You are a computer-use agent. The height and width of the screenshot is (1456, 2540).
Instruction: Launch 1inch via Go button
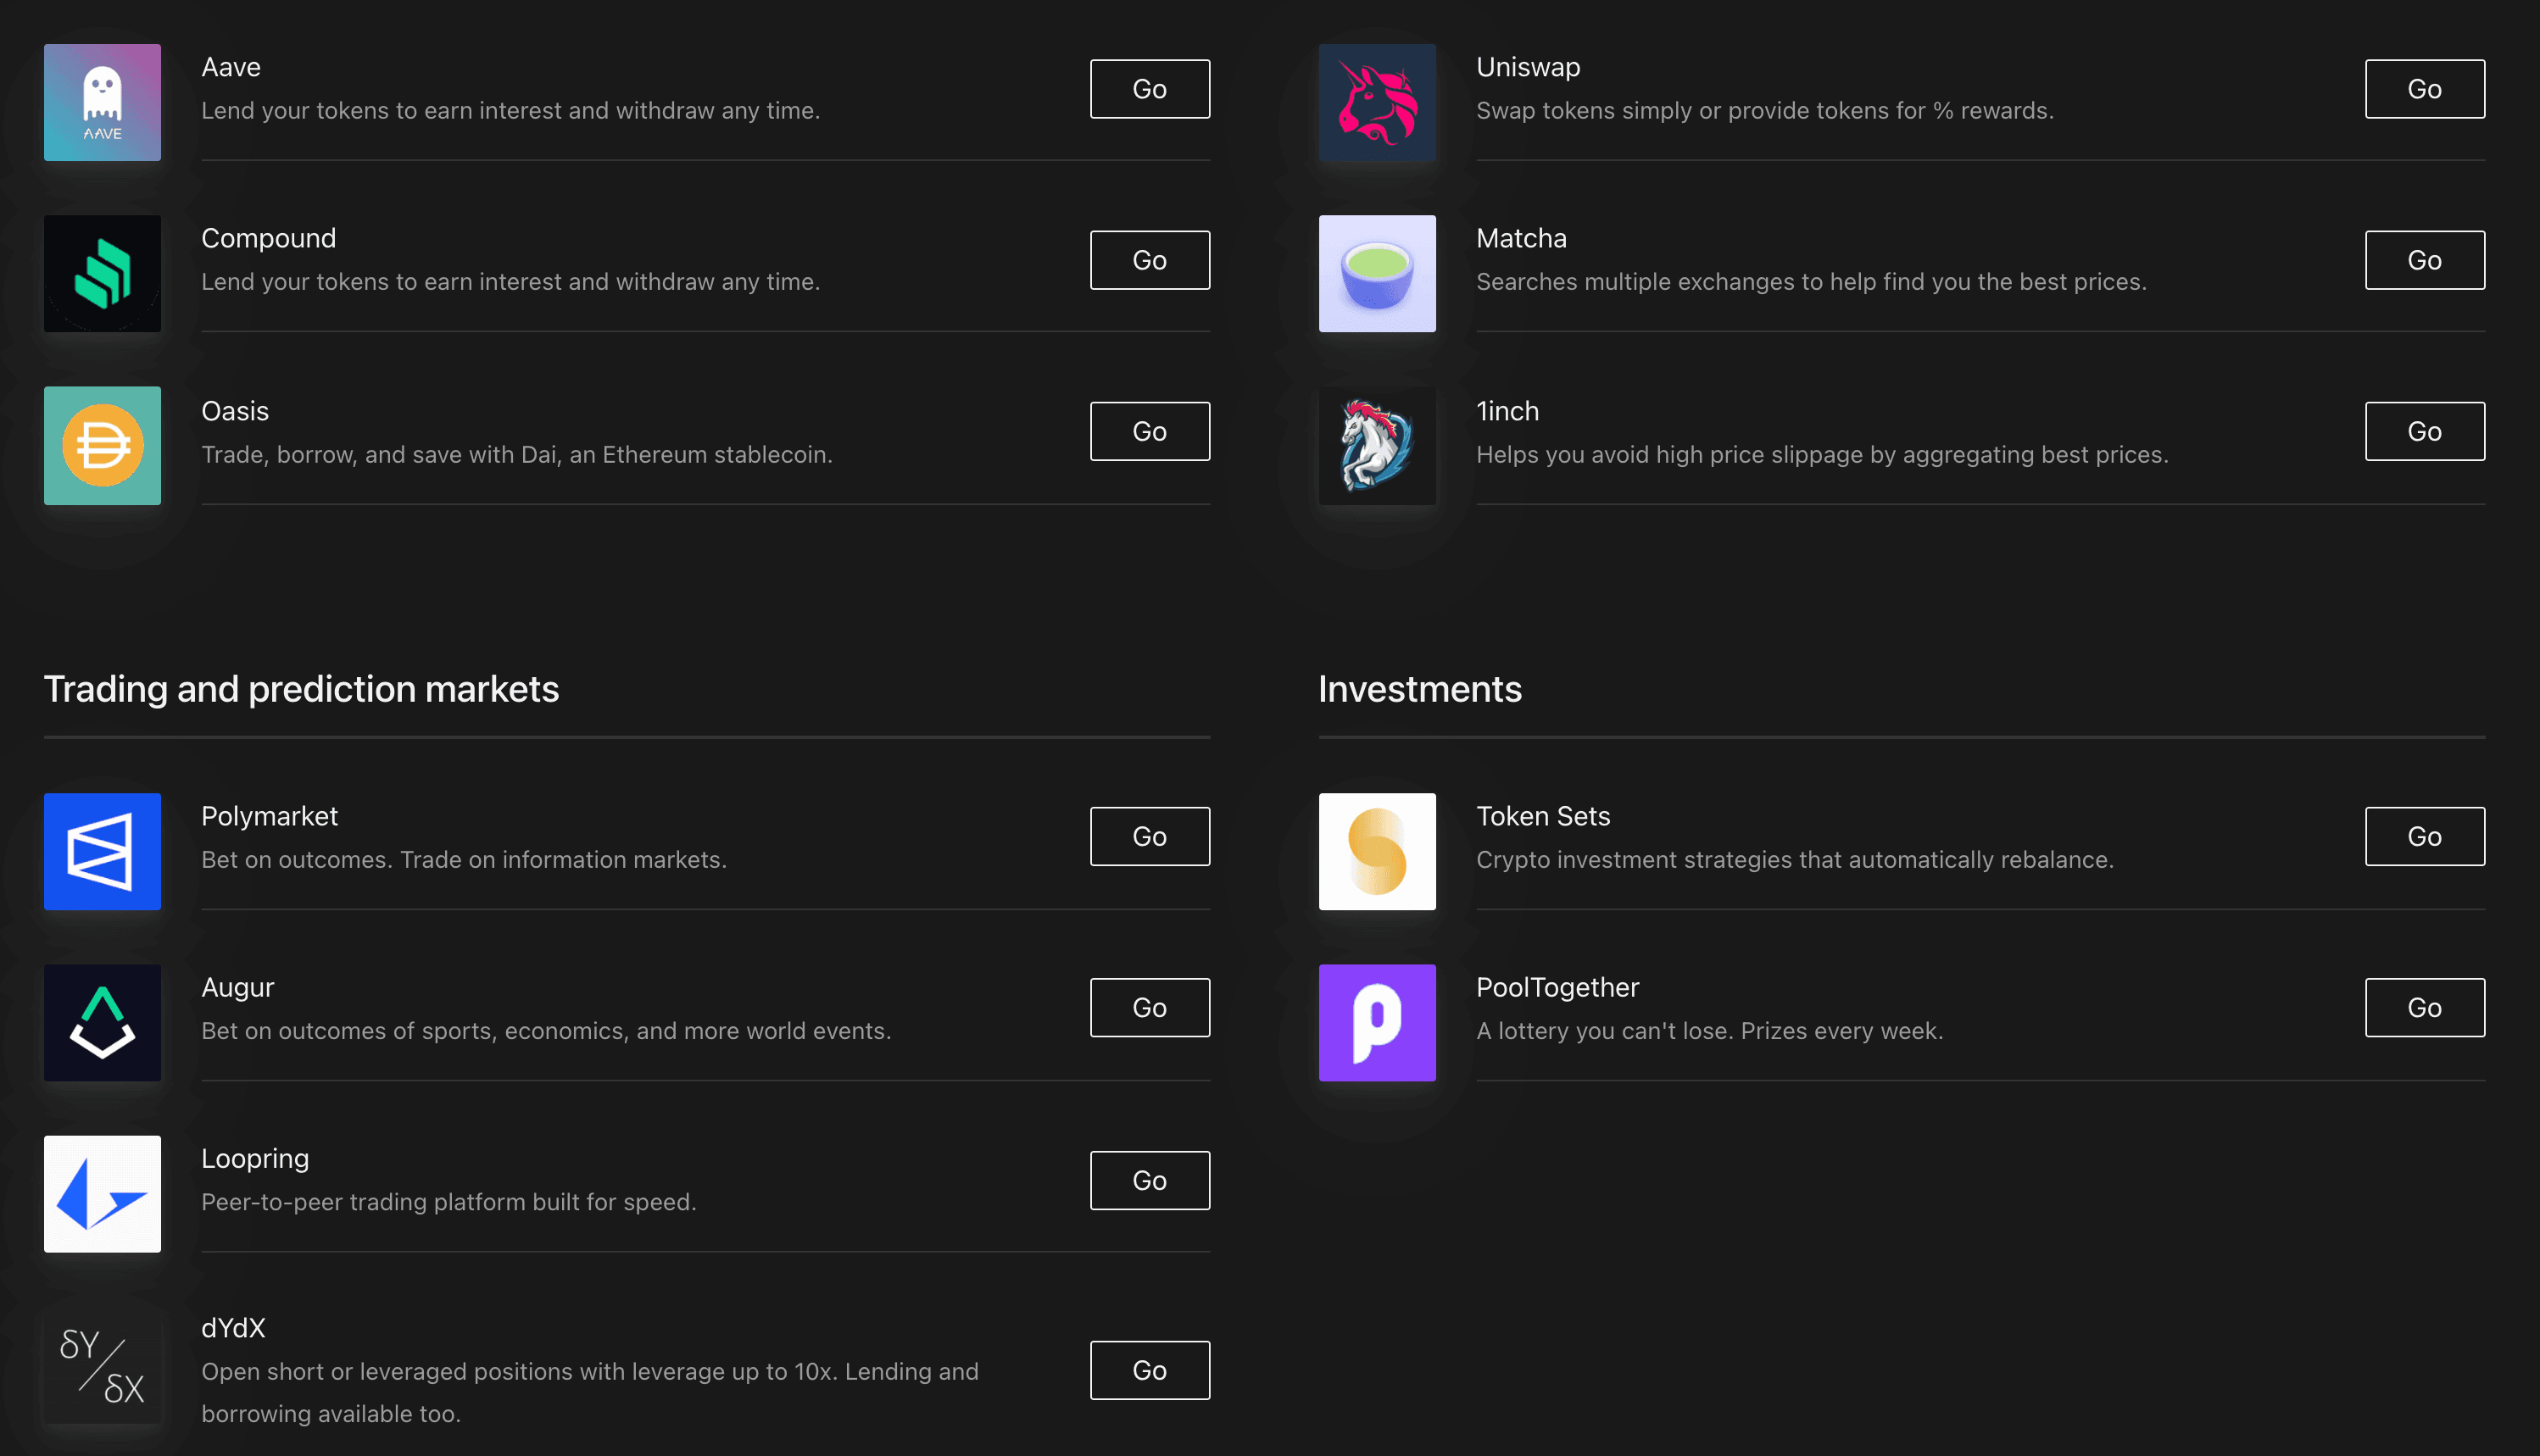2423,431
